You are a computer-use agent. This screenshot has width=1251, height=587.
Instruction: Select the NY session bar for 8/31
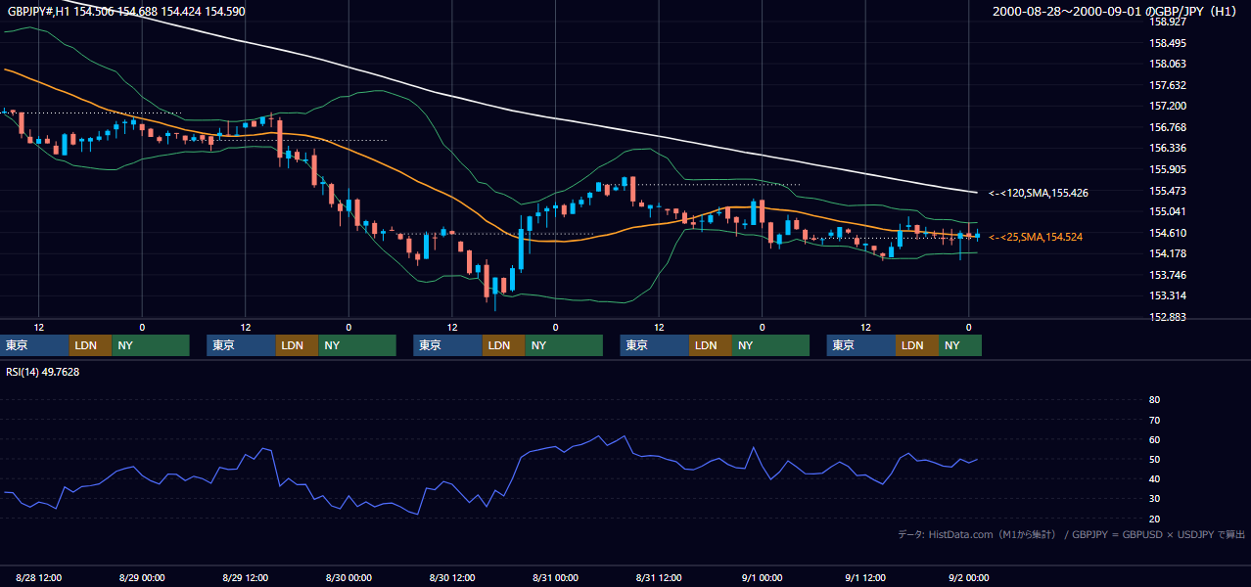click(x=771, y=345)
